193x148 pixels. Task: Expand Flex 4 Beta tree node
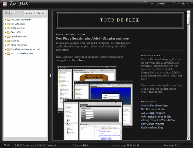click(6, 49)
